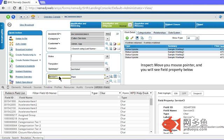Click the green new request icon
This screenshot has height=140, width=224.
click(8, 17)
